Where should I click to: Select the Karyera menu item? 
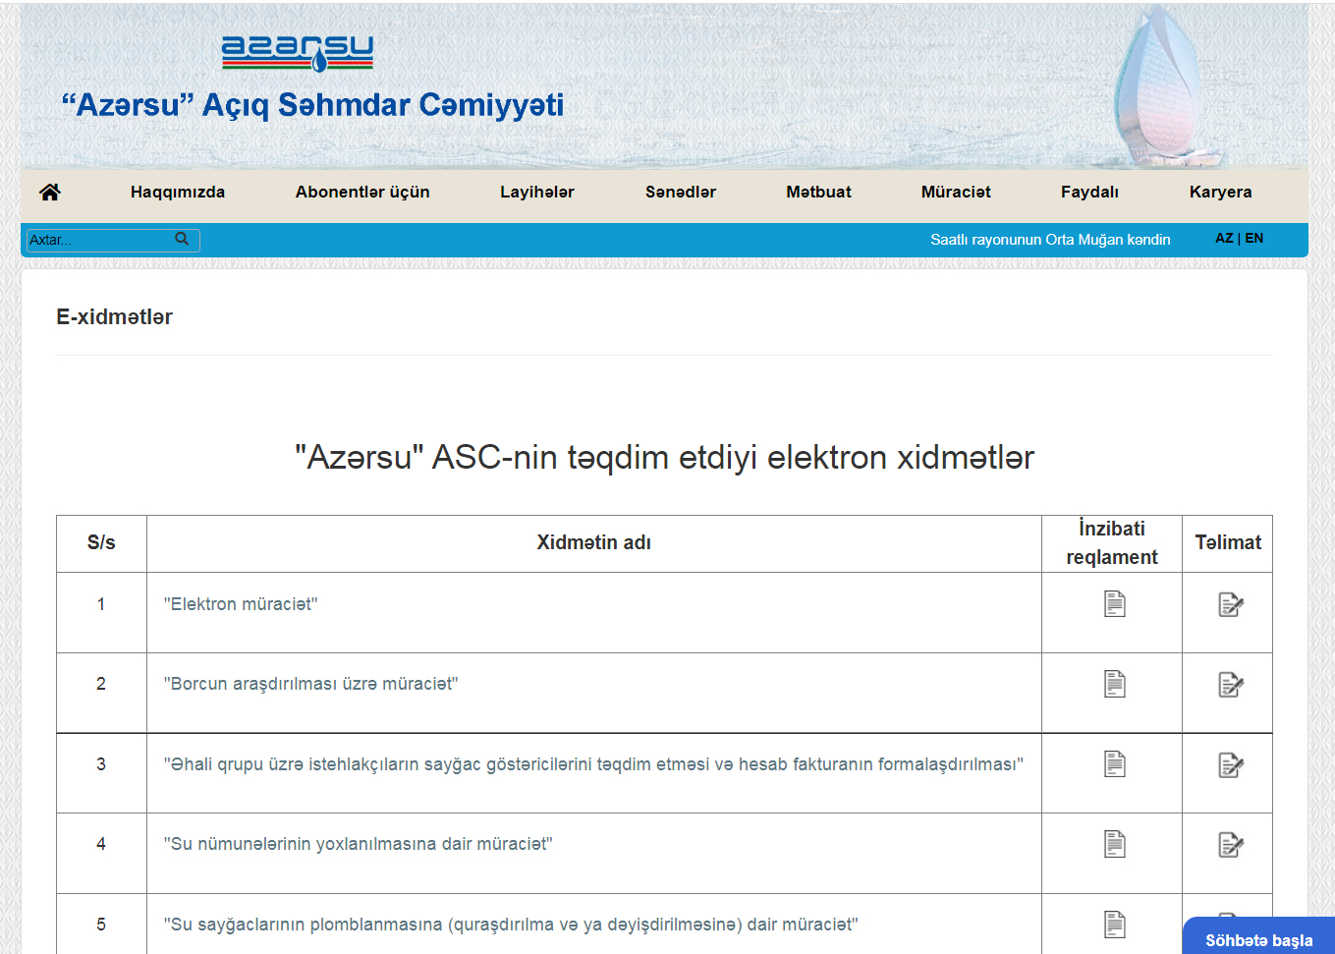pos(1220,192)
